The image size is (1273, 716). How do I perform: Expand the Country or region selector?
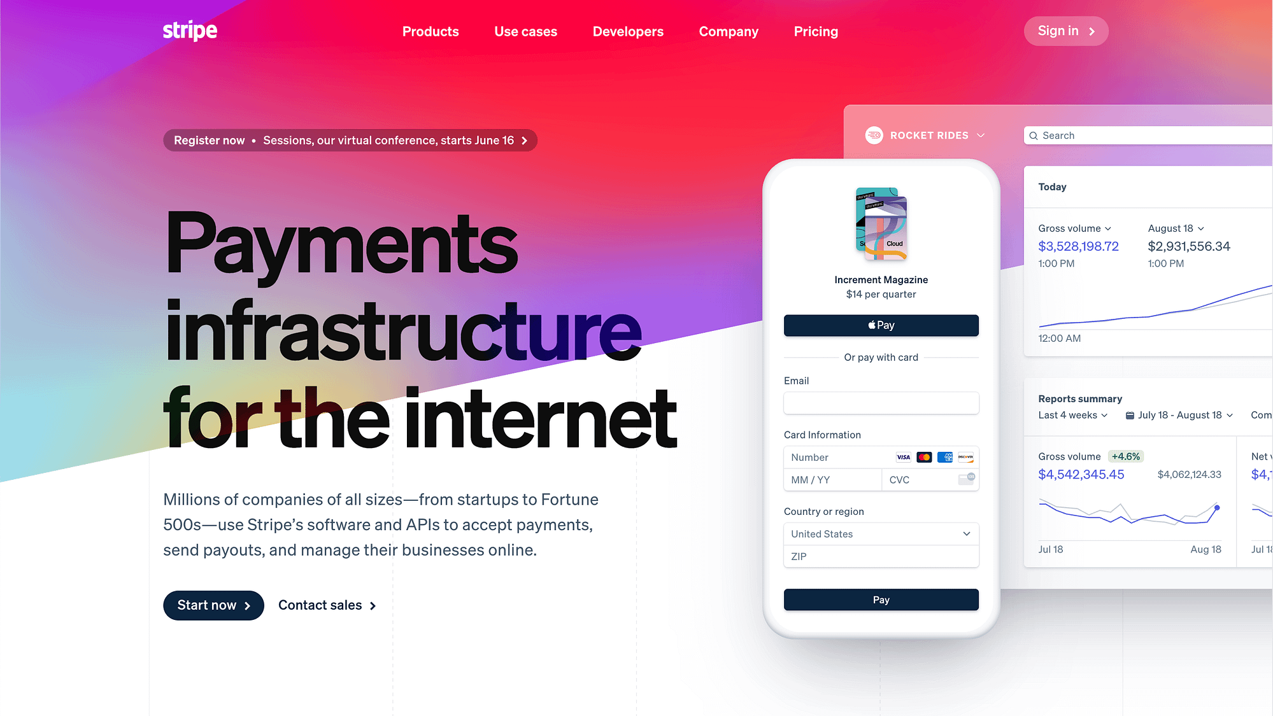(x=881, y=533)
